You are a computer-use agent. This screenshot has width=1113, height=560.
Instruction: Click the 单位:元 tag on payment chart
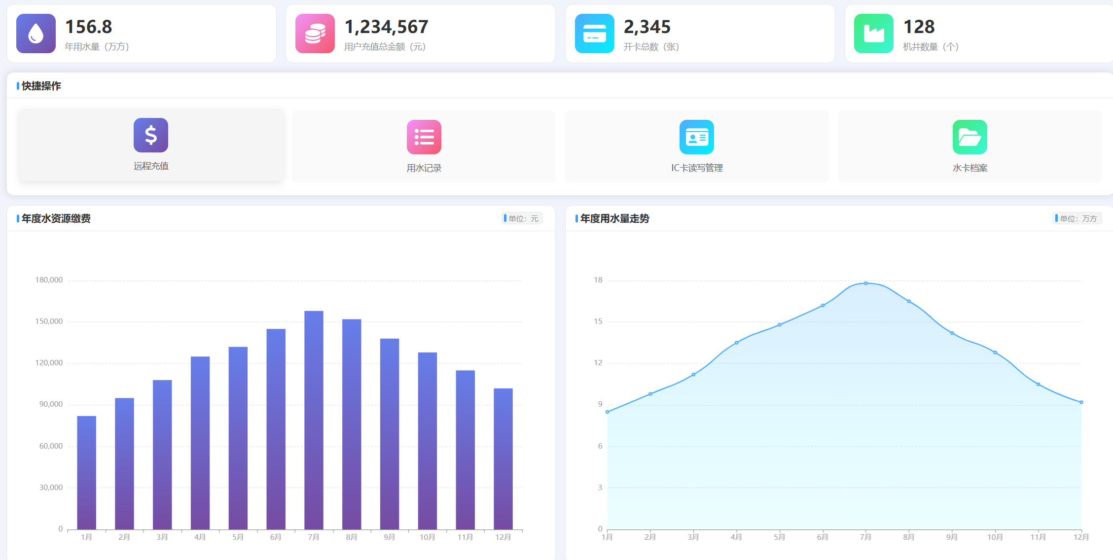tap(523, 218)
